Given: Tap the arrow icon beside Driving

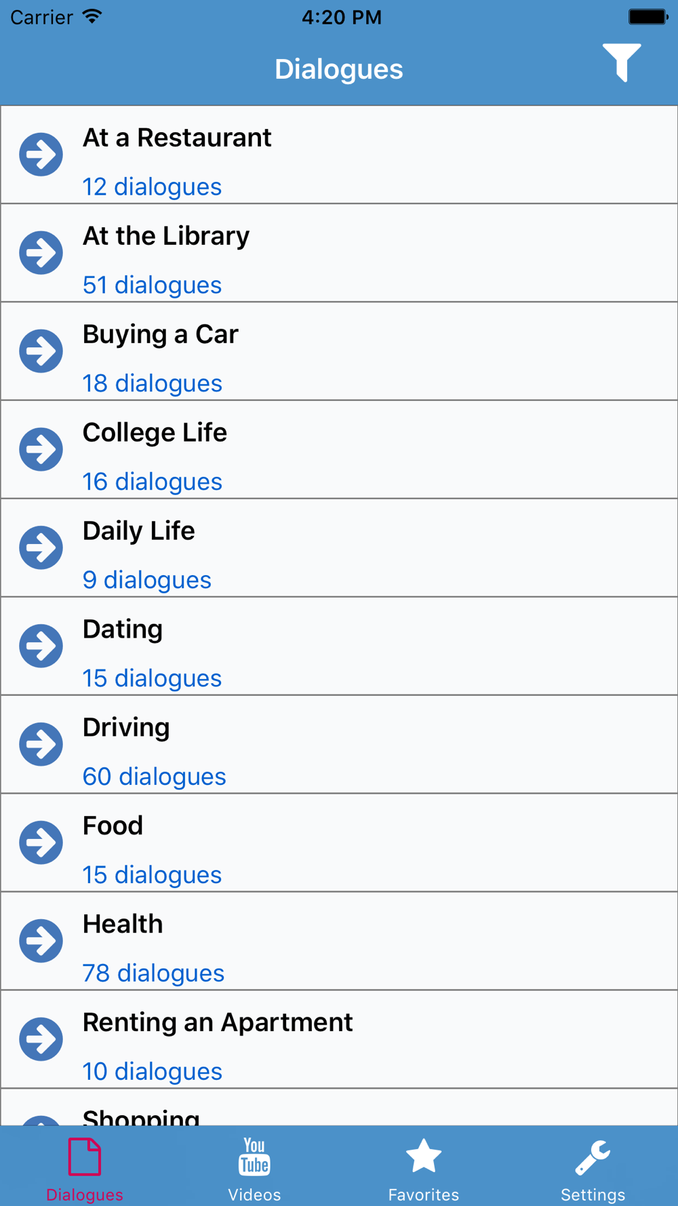Looking at the screenshot, I should pos(41,745).
